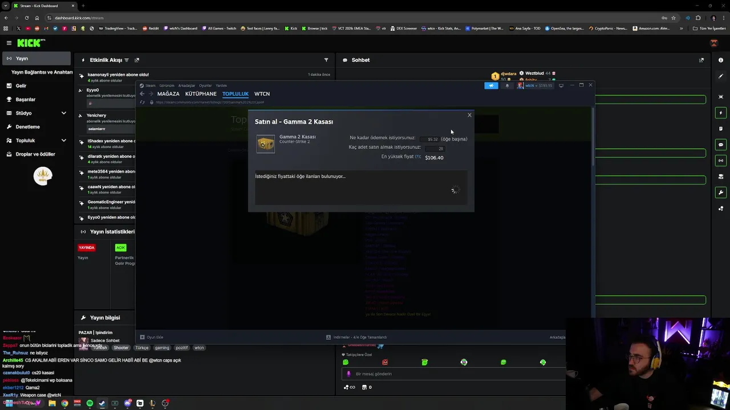This screenshot has height=410, width=730.
Task: Open Etkinlik Akışı list options icon
Action: [127, 60]
